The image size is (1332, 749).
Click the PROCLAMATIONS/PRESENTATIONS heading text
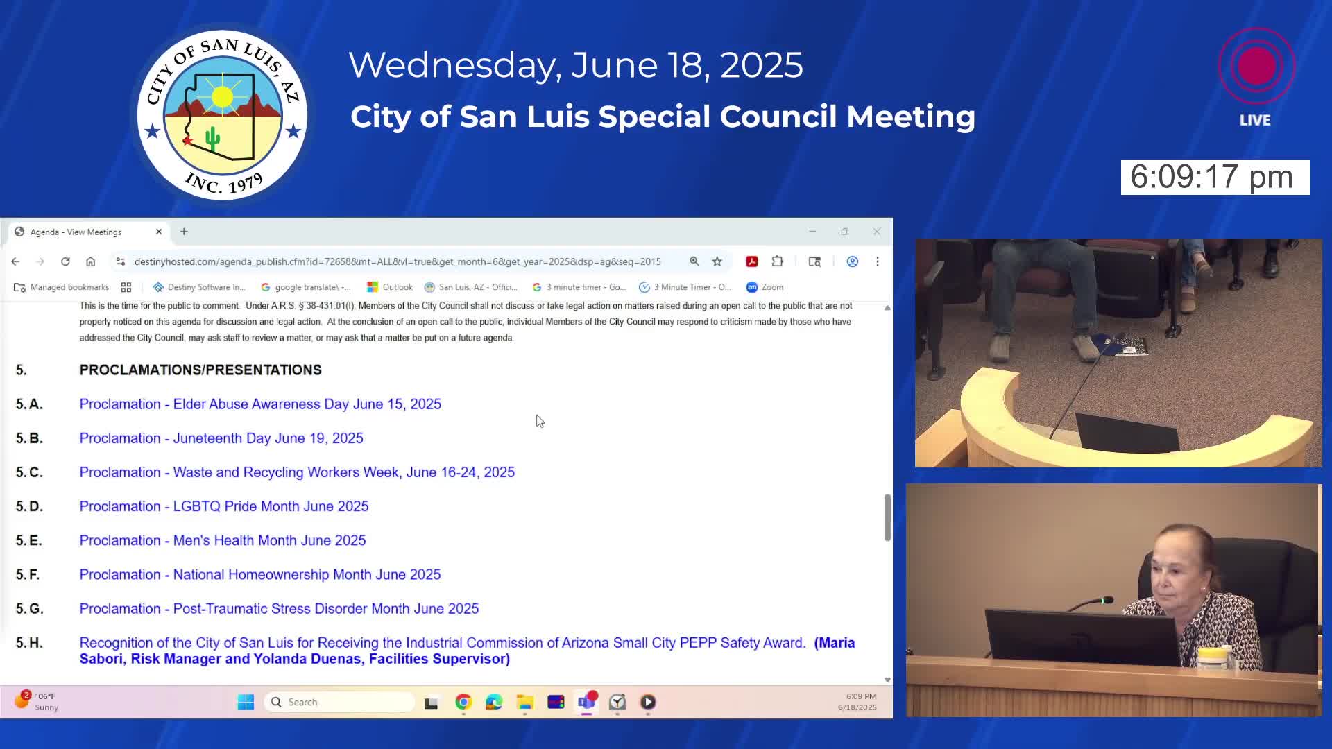click(x=200, y=370)
